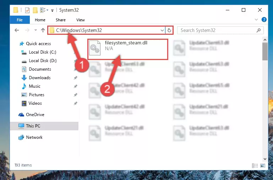Open Pictures in the navigation pane
This screenshot has height=180, width=273.
[37, 95]
